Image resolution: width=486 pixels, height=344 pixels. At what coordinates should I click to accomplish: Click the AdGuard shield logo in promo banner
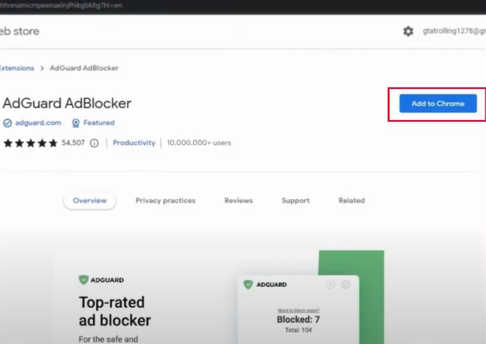[x=83, y=280]
